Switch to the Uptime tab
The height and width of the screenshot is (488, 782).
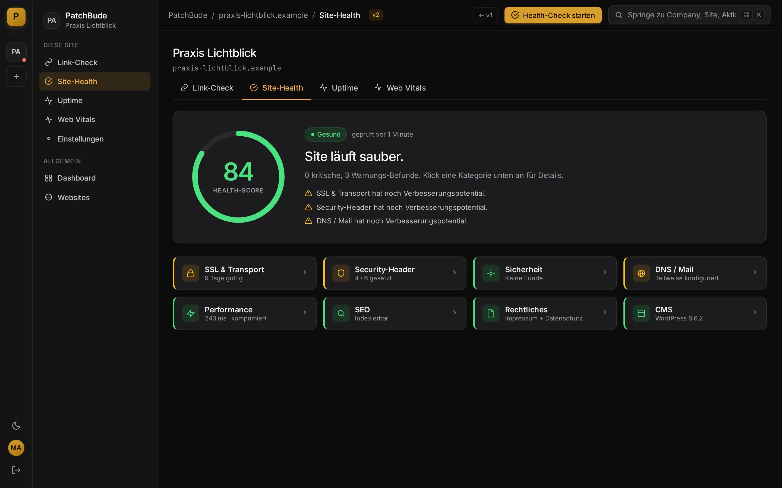click(339, 88)
